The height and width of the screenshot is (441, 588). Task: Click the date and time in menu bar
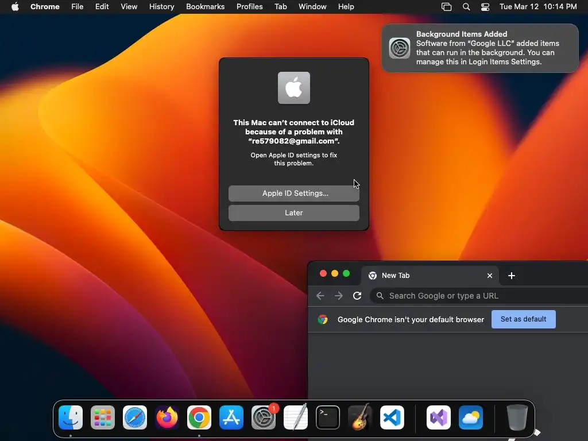538,6
